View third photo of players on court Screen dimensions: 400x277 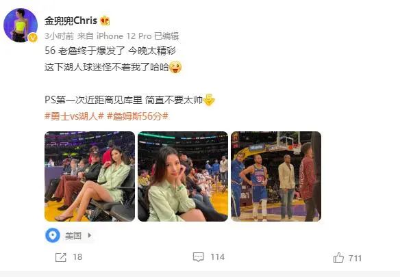point(276,176)
